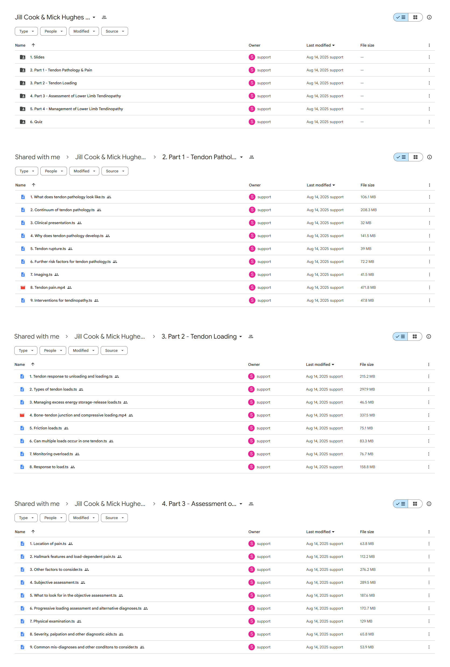Click video icon of '8. Tendon pain.mp4'
450x667 pixels.
click(x=23, y=287)
